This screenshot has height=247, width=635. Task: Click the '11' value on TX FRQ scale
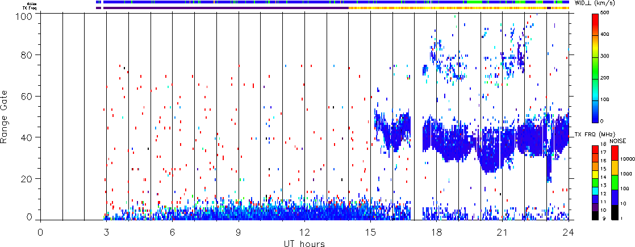604,201
